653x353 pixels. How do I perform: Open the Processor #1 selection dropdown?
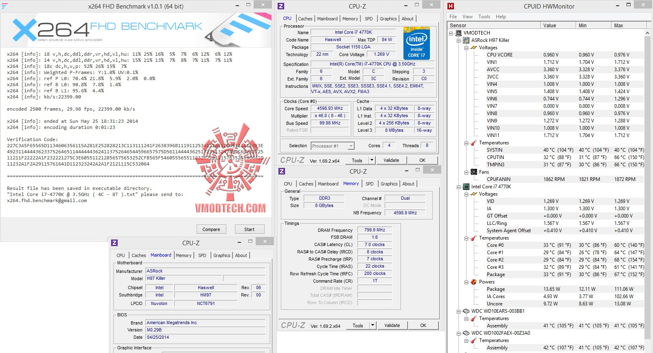pos(351,146)
